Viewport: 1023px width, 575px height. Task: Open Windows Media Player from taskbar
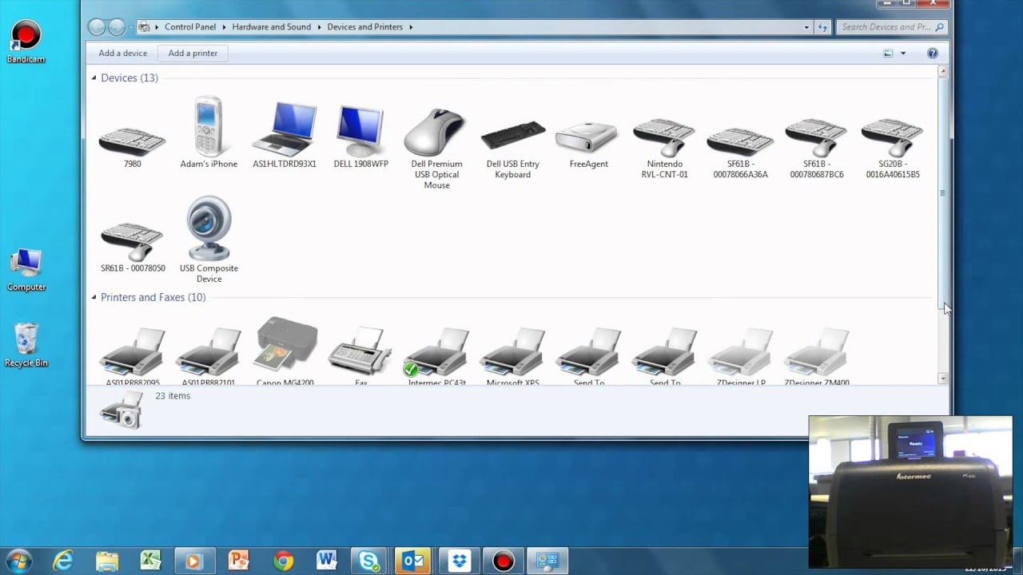click(x=194, y=561)
